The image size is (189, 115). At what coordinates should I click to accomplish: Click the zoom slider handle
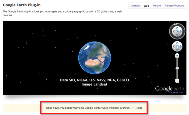(x=177, y=68)
